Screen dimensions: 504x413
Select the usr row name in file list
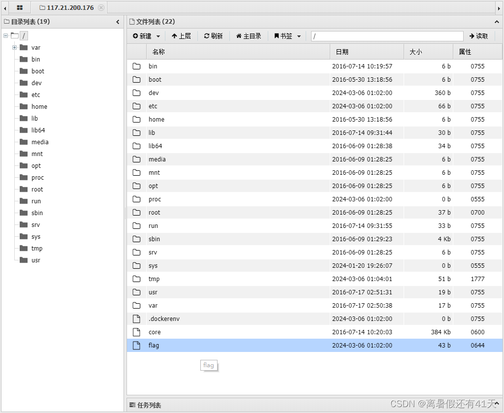[153, 292]
